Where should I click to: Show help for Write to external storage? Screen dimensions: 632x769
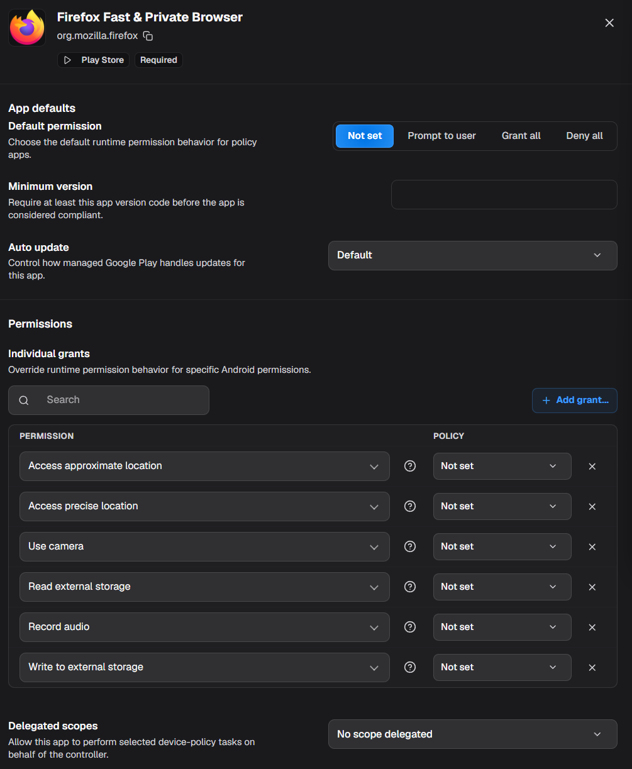coord(410,667)
